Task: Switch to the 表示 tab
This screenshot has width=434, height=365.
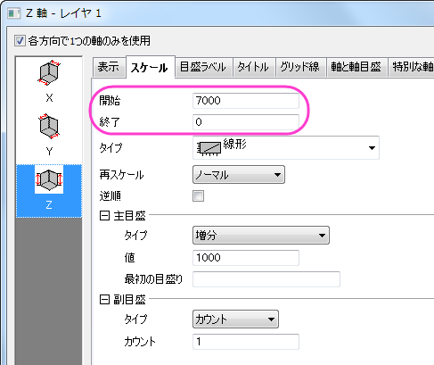Action: [109, 67]
